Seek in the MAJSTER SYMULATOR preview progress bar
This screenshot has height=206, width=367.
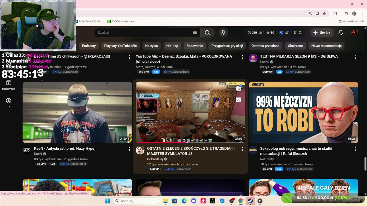tap(190, 142)
